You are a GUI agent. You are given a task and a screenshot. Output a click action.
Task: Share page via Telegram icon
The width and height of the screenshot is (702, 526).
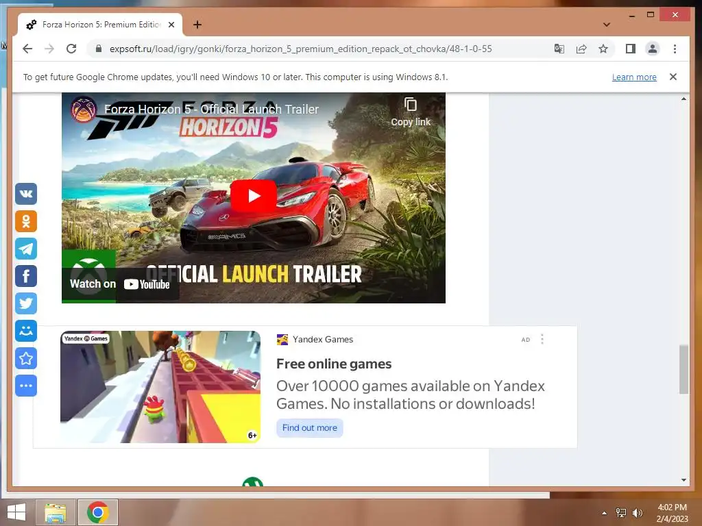tap(26, 249)
